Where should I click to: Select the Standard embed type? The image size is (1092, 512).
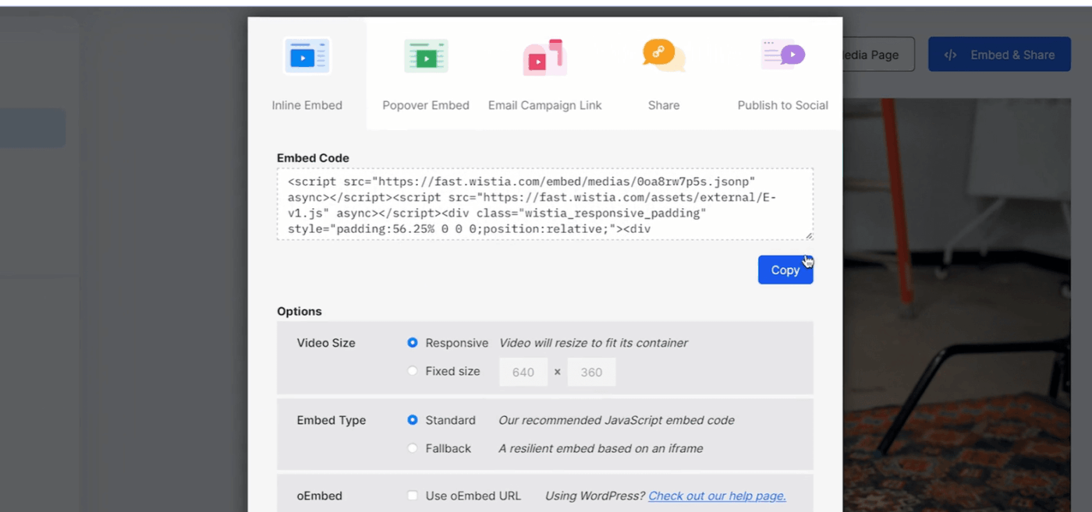413,420
